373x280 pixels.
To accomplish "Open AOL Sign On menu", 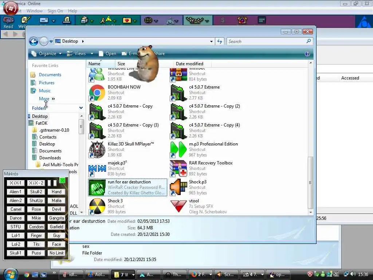I will click(55, 11).
